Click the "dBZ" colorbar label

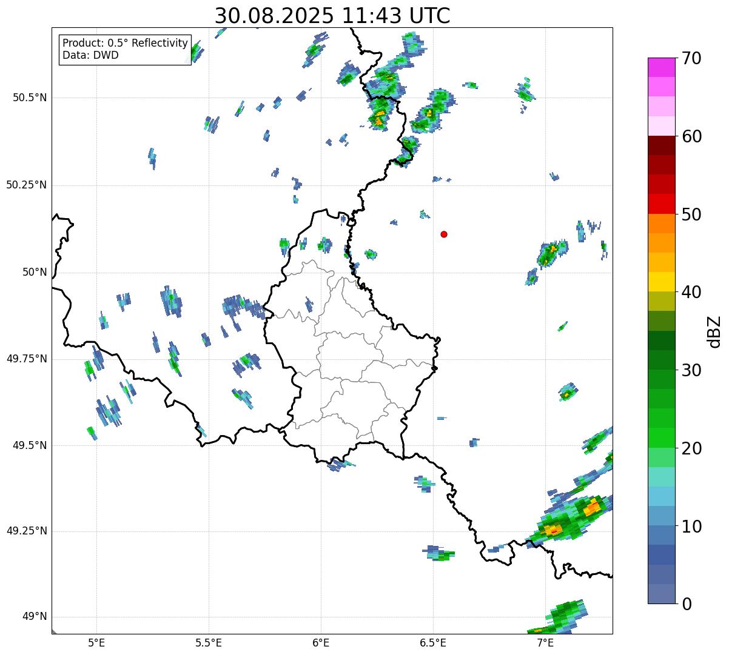point(714,331)
